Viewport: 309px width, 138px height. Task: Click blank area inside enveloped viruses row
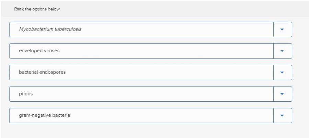[x=154, y=51]
